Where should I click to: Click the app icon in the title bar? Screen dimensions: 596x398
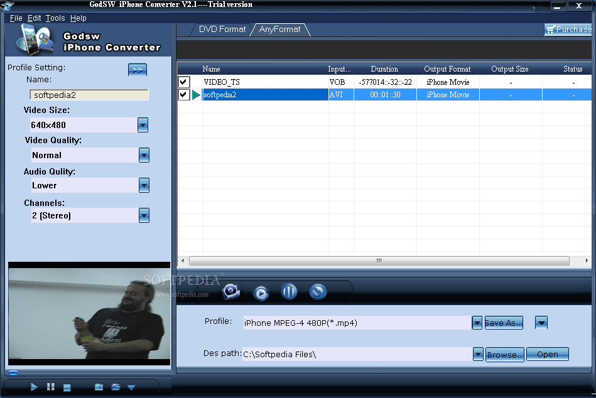pos(7,5)
